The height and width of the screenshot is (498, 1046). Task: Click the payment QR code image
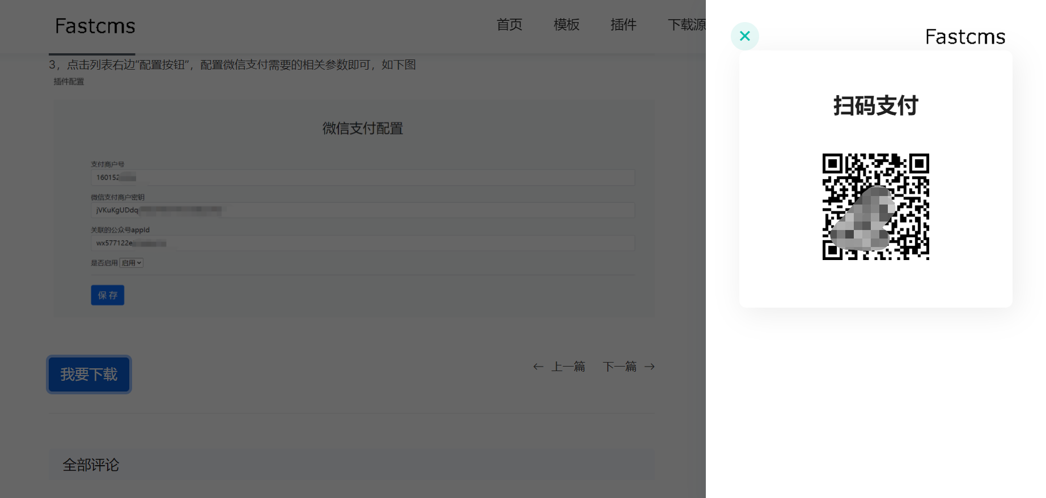(876, 207)
